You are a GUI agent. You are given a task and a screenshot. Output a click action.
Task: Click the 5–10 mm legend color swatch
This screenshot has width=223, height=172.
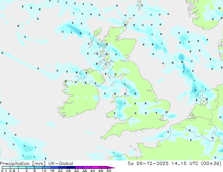tap(38, 167)
